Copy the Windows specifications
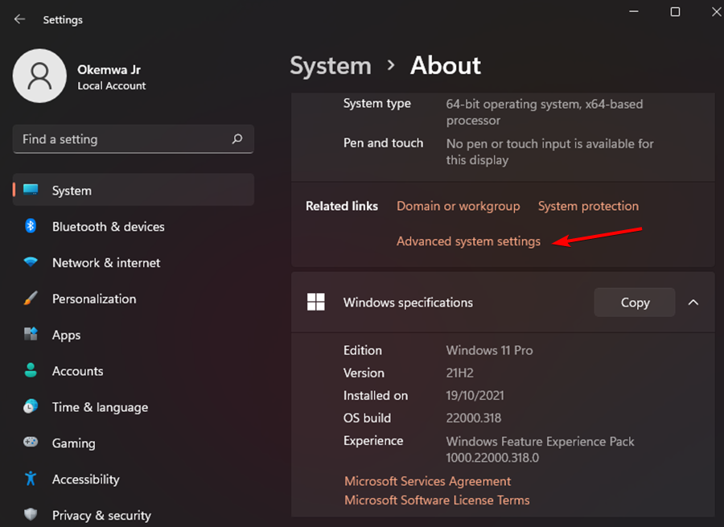The width and height of the screenshot is (724, 527). click(x=634, y=303)
